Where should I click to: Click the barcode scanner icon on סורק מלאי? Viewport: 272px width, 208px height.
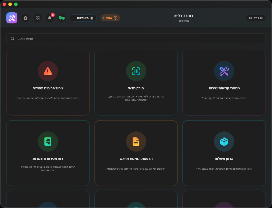(136, 71)
